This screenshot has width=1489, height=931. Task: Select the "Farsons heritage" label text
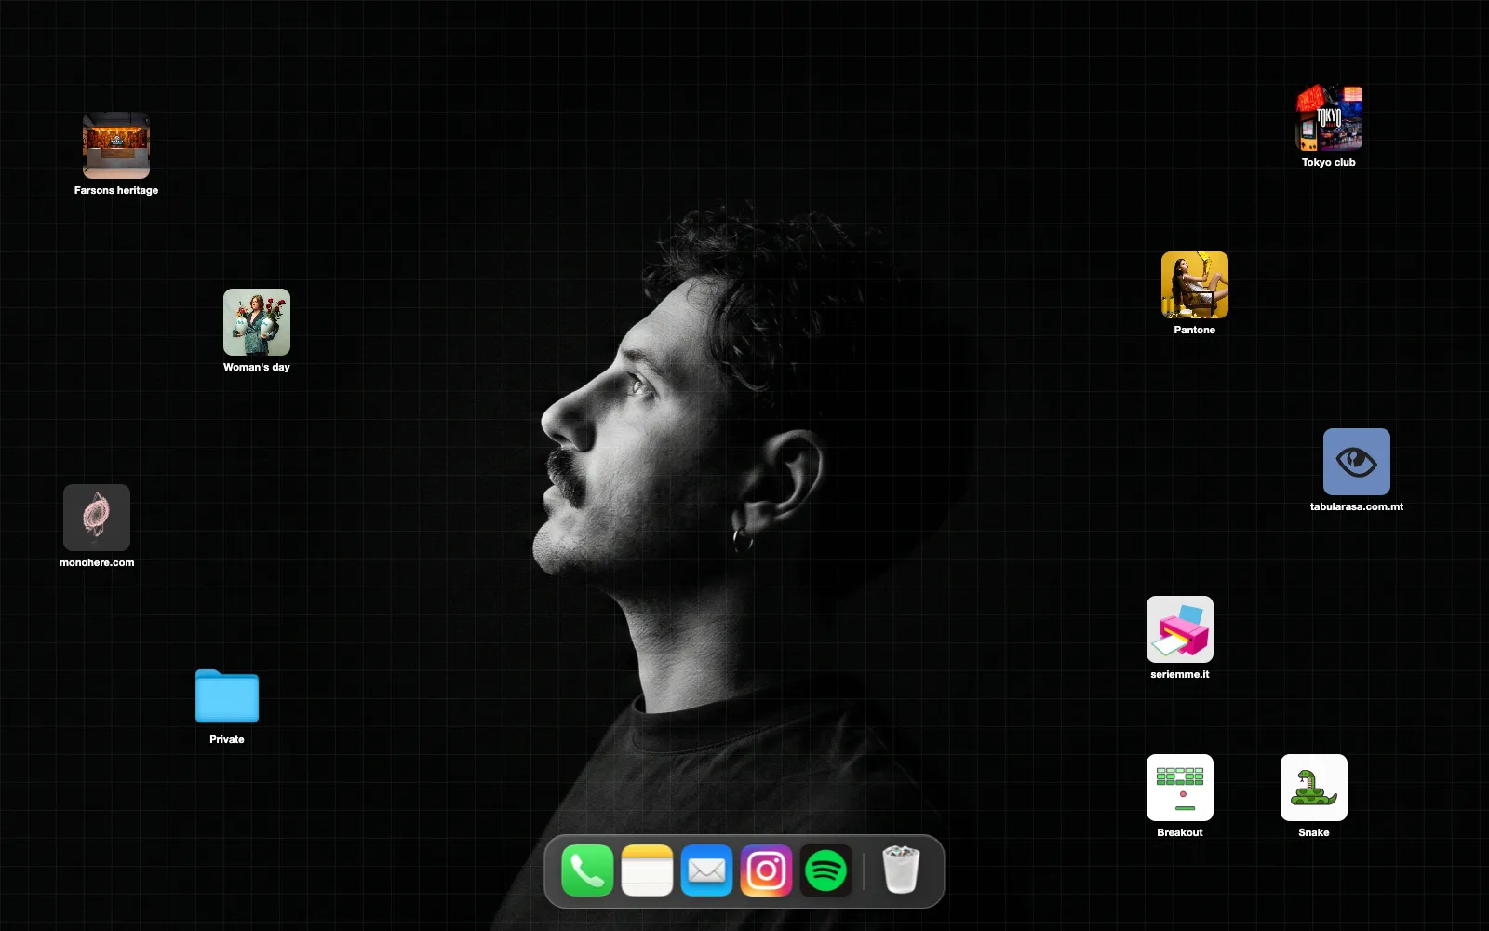coord(116,190)
